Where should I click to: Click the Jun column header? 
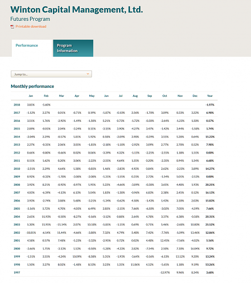pos(106,96)
